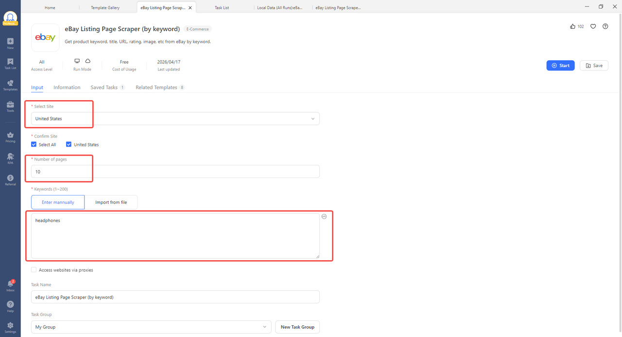
Task: Enable Access websites via proxies
Action: pos(34,269)
